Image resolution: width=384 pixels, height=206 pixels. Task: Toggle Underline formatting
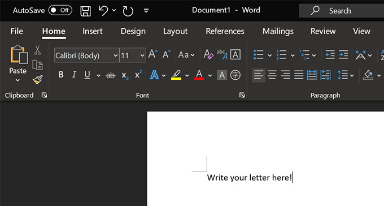click(x=88, y=75)
